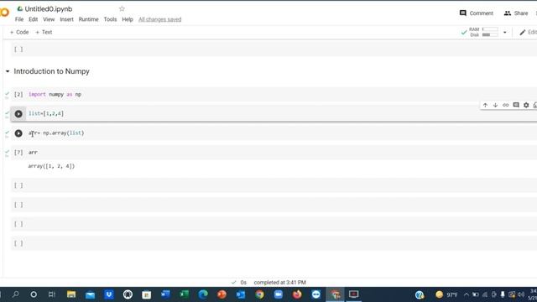This screenshot has height=302, width=537.
Task: Collapse the Introduction to Numpy section
Action: pos(8,71)
